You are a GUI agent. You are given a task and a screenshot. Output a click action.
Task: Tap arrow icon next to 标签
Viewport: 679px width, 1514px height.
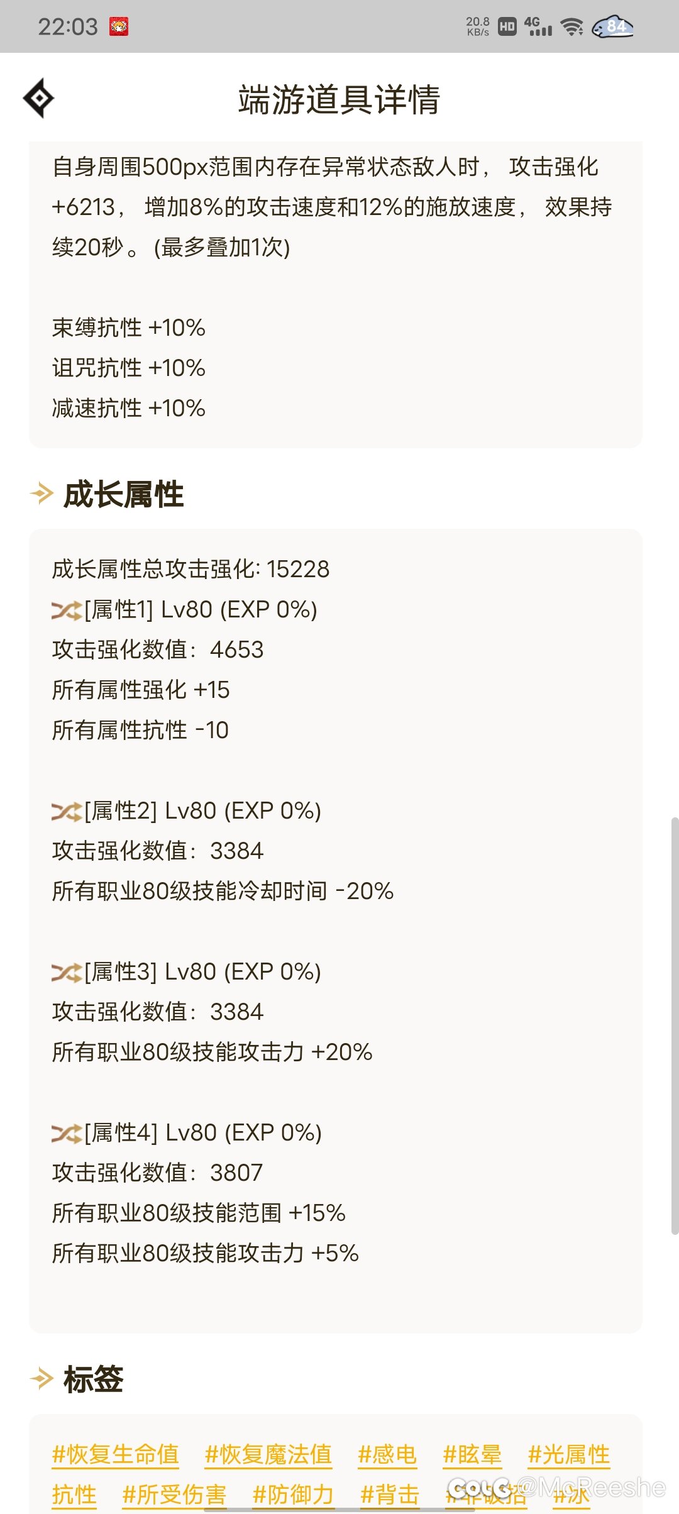tap(41, 1379)
